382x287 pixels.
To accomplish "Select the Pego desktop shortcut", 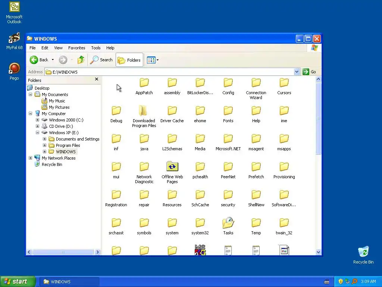I will point(14,71).
